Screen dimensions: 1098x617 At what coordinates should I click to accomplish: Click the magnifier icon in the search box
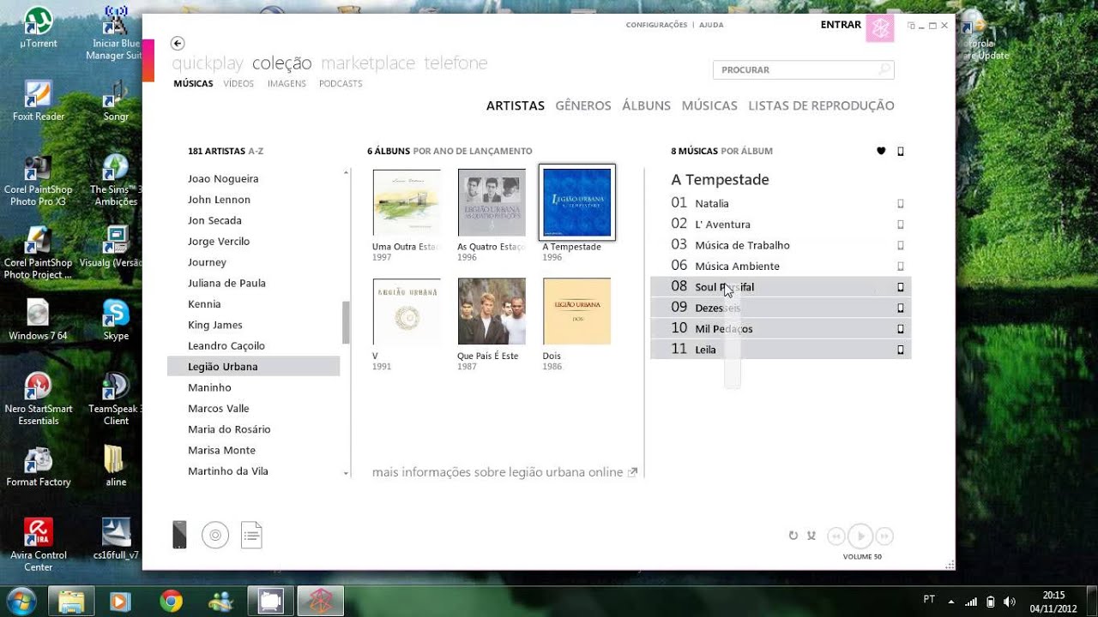click(x=884, y=69)
